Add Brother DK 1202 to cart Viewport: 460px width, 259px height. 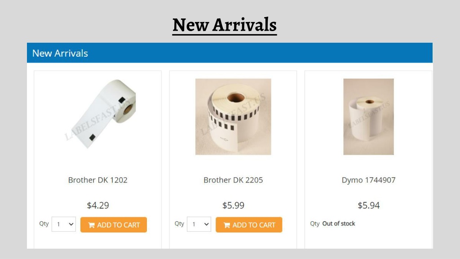[114, 225]
